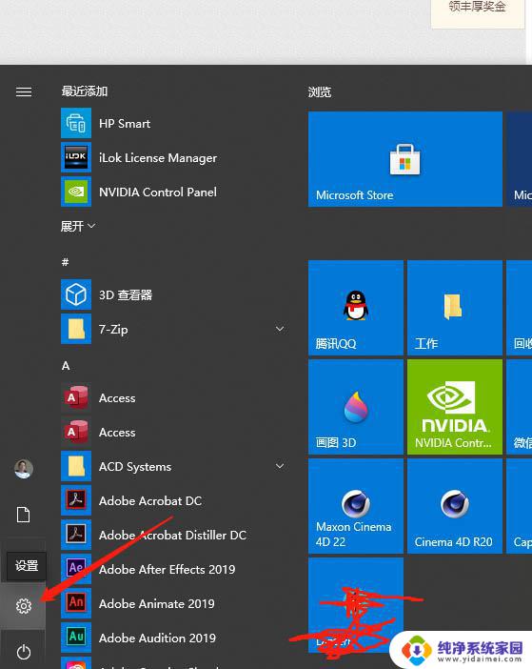Click the 最近添加 section header

click(85, 91)
